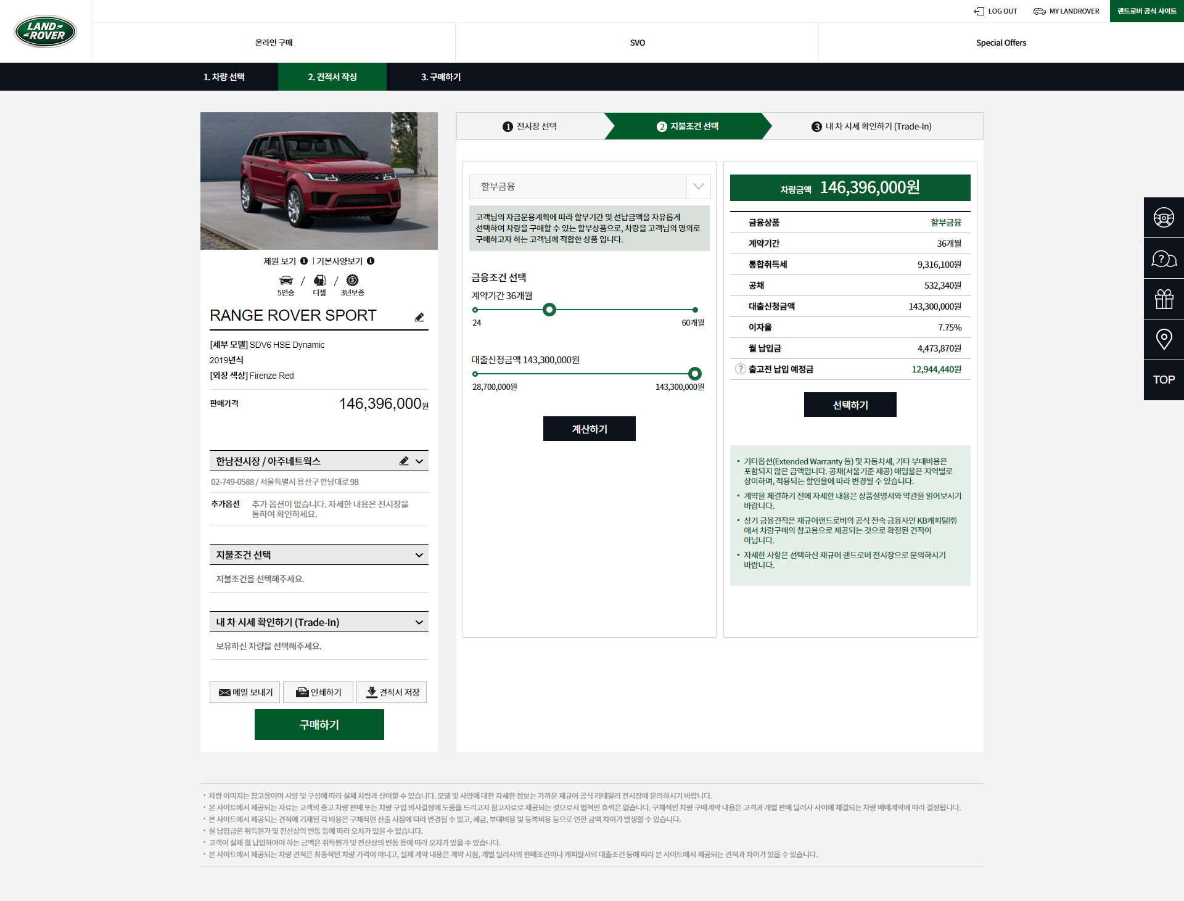Click the 대출신청금액 143,300,000원 summary value

tap(935, 307)
